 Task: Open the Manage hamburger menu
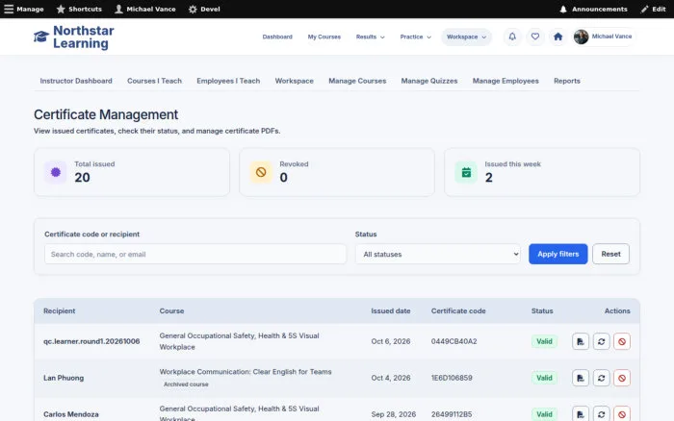[x=24, y=9]
